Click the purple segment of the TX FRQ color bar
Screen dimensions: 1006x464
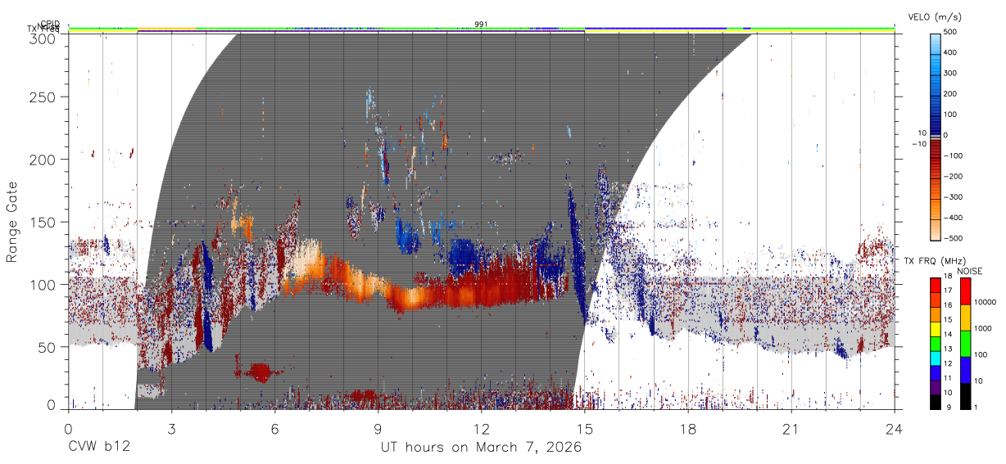coord(934,388)
